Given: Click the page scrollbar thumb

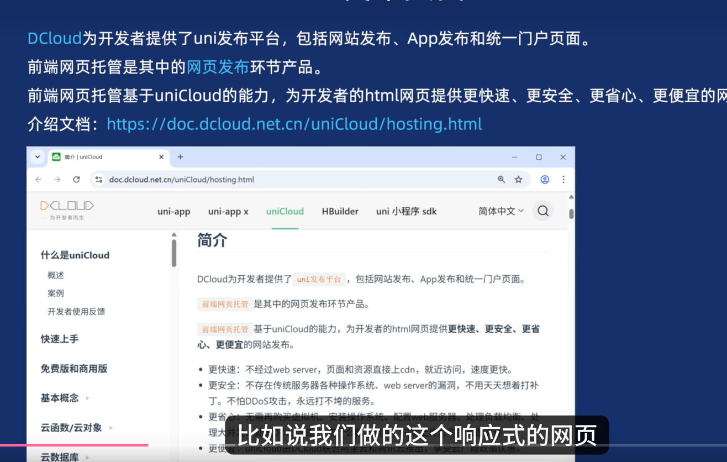Looking at the screenshot, I should click(x=571, y=213).
